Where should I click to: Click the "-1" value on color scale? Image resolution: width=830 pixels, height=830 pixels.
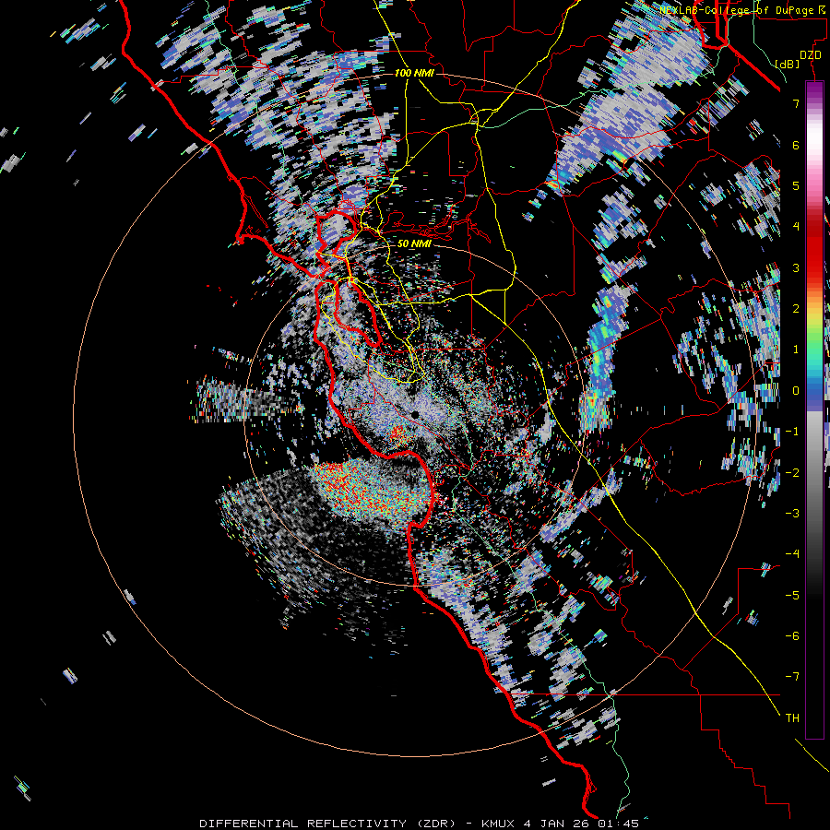(792, 432)
